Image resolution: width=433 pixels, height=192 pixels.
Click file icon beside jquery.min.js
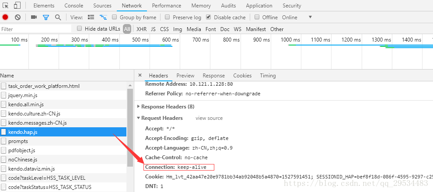point(3,95)
